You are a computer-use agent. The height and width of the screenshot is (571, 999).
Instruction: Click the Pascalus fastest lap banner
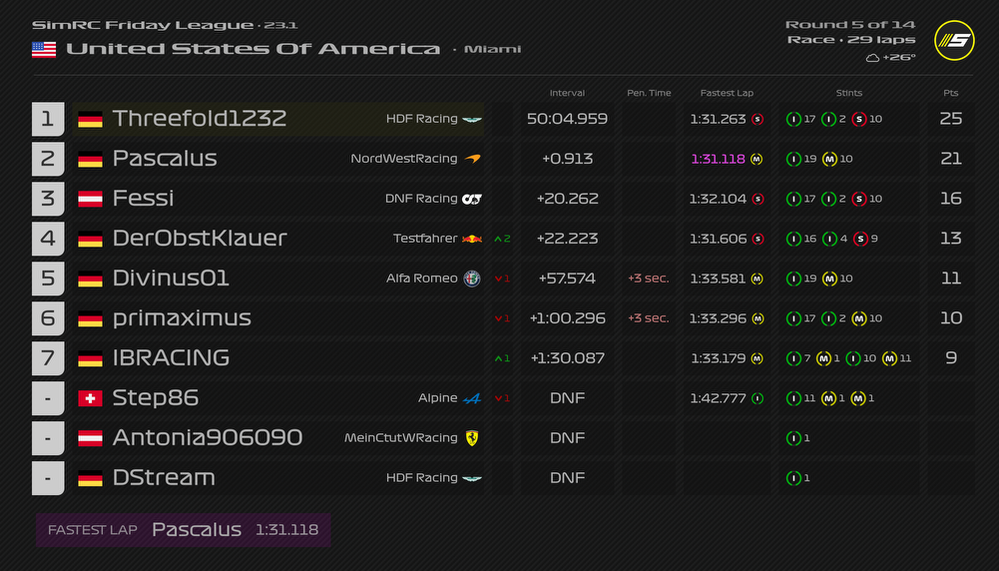(x=183, y=530)
